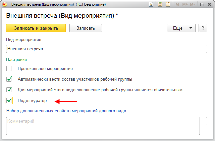
Task: Open help with the question mark button
Action: click(x=202, y=28)
